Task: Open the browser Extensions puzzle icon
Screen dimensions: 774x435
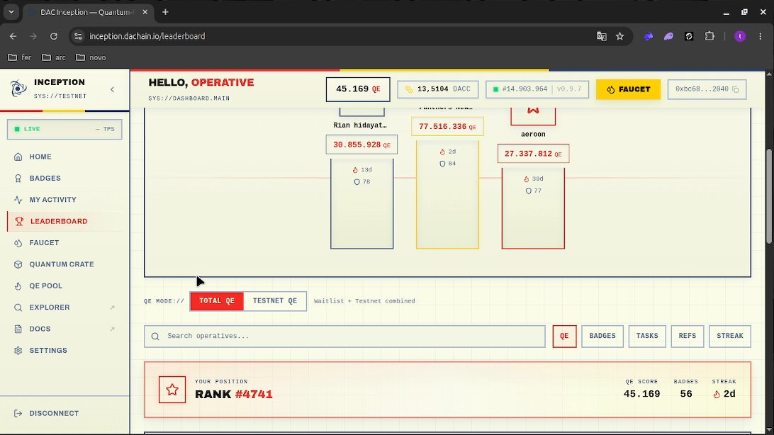Action: point(709,36)
